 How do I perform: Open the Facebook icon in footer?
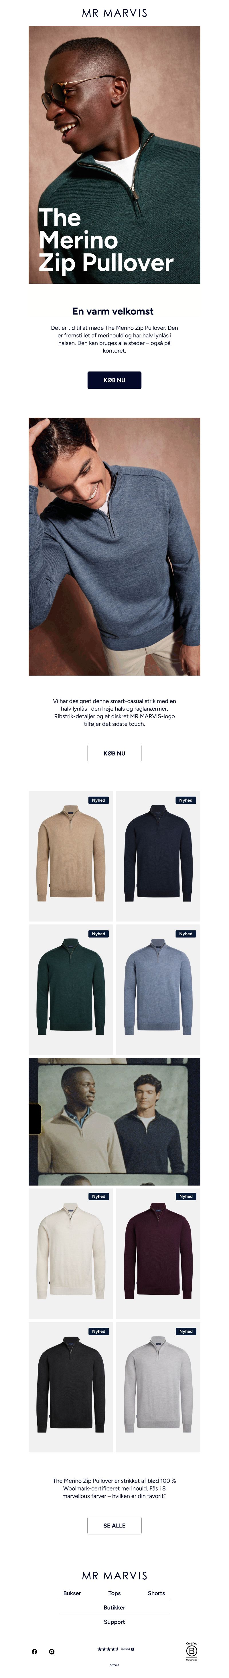click(34, 1651)
